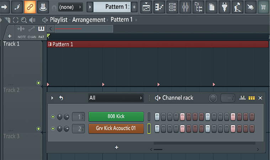
Task: Select 808 Kick channel selector bar
Action: pos(149,117)
